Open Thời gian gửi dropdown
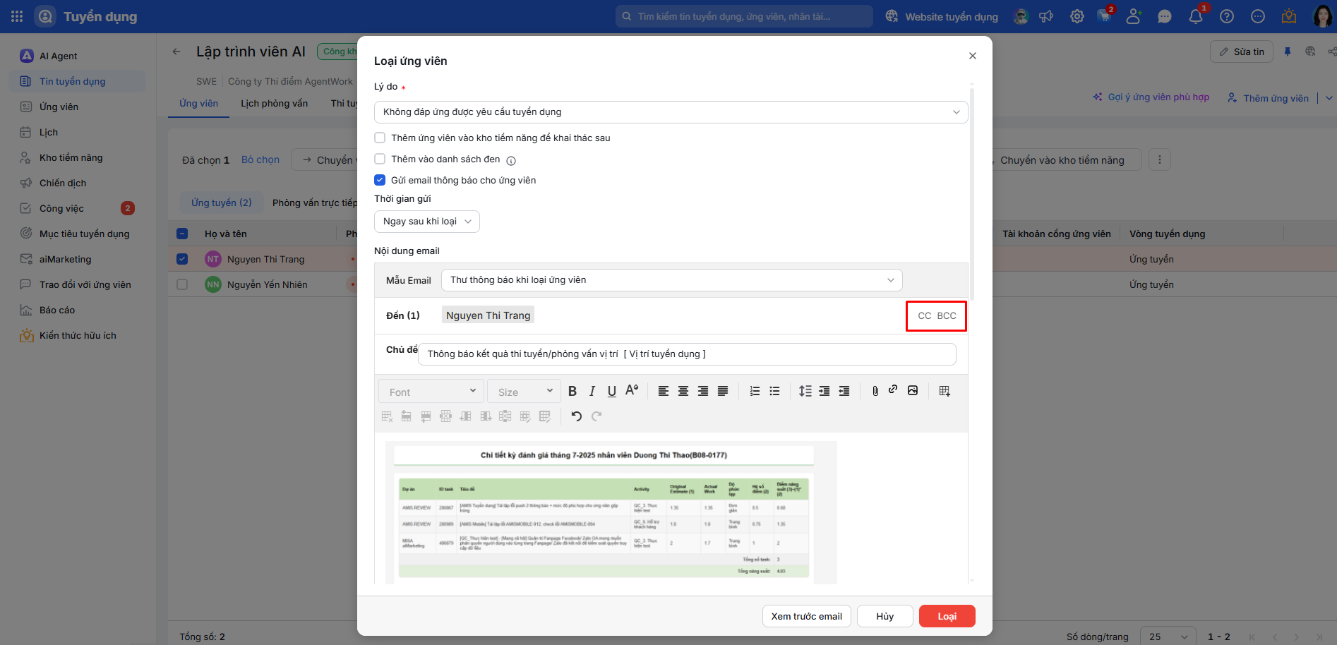The height and width of the screenshot is (645, 1337). click(x=427, y=222)
